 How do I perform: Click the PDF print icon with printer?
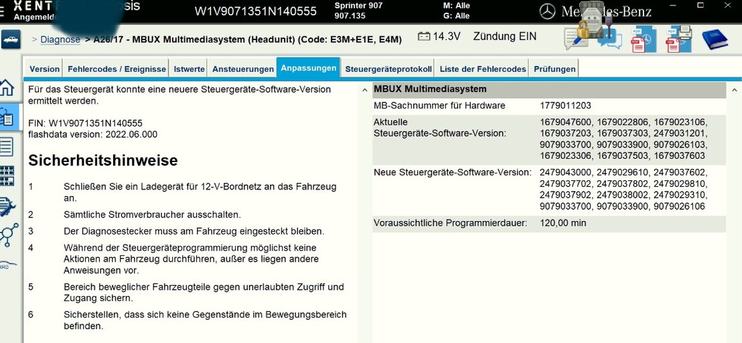[x=678, y=39]
